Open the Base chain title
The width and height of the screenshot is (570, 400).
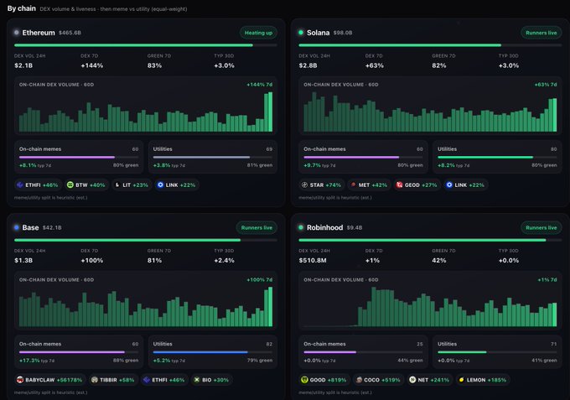coord(30,227)
